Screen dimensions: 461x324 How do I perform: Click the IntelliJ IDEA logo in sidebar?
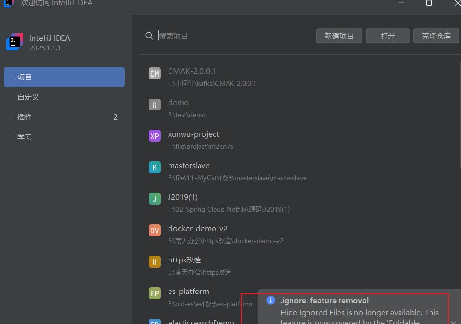[15, 42]
